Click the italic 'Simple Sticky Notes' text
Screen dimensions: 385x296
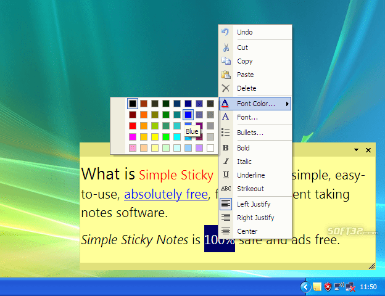point(135,240)
